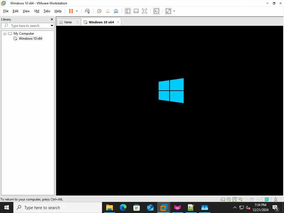Open the notification center with 5 notifications
This screenshot has width=284, height=213.
(x=275, y=207)
